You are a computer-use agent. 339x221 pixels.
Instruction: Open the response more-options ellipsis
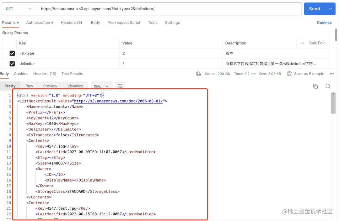click(x=332, y=74)
